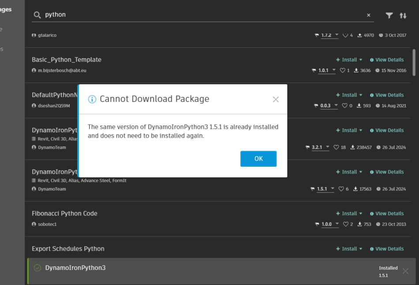
Task: Click the author icon beside gtalarico
Action: pyautogui.click(x=34, y=35)
